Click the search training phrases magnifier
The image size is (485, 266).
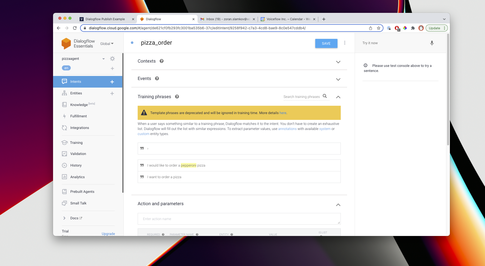(x=325, y=96)
